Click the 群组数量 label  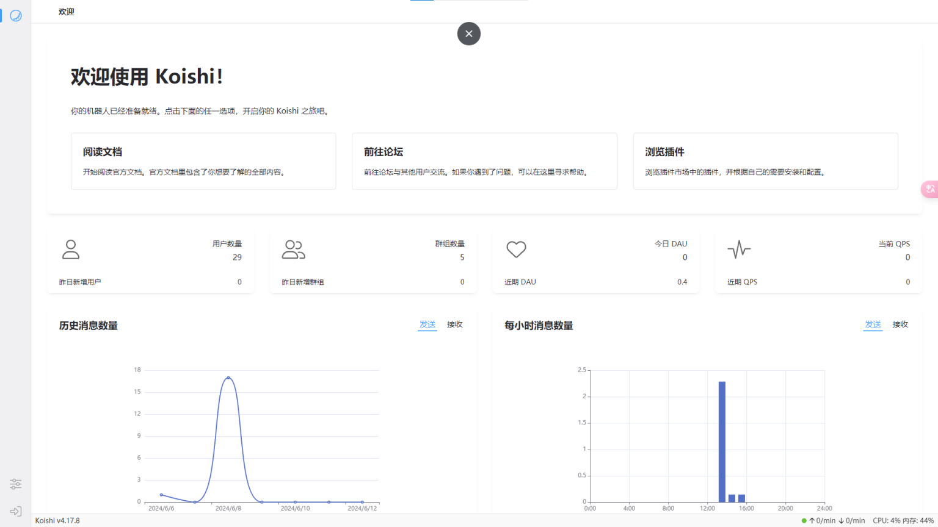[450, 244]
